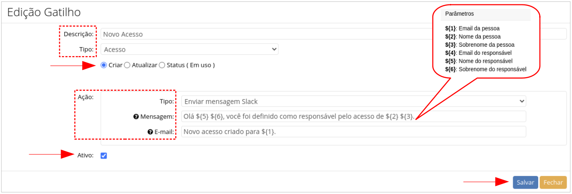Click into the Mensagem text field
The image size is (572, 194).
pos(353,117)
